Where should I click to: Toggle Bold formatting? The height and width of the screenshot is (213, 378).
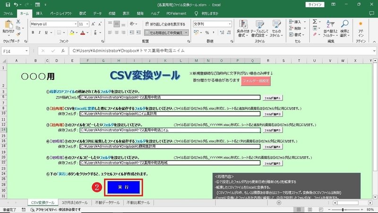[33, 32]
